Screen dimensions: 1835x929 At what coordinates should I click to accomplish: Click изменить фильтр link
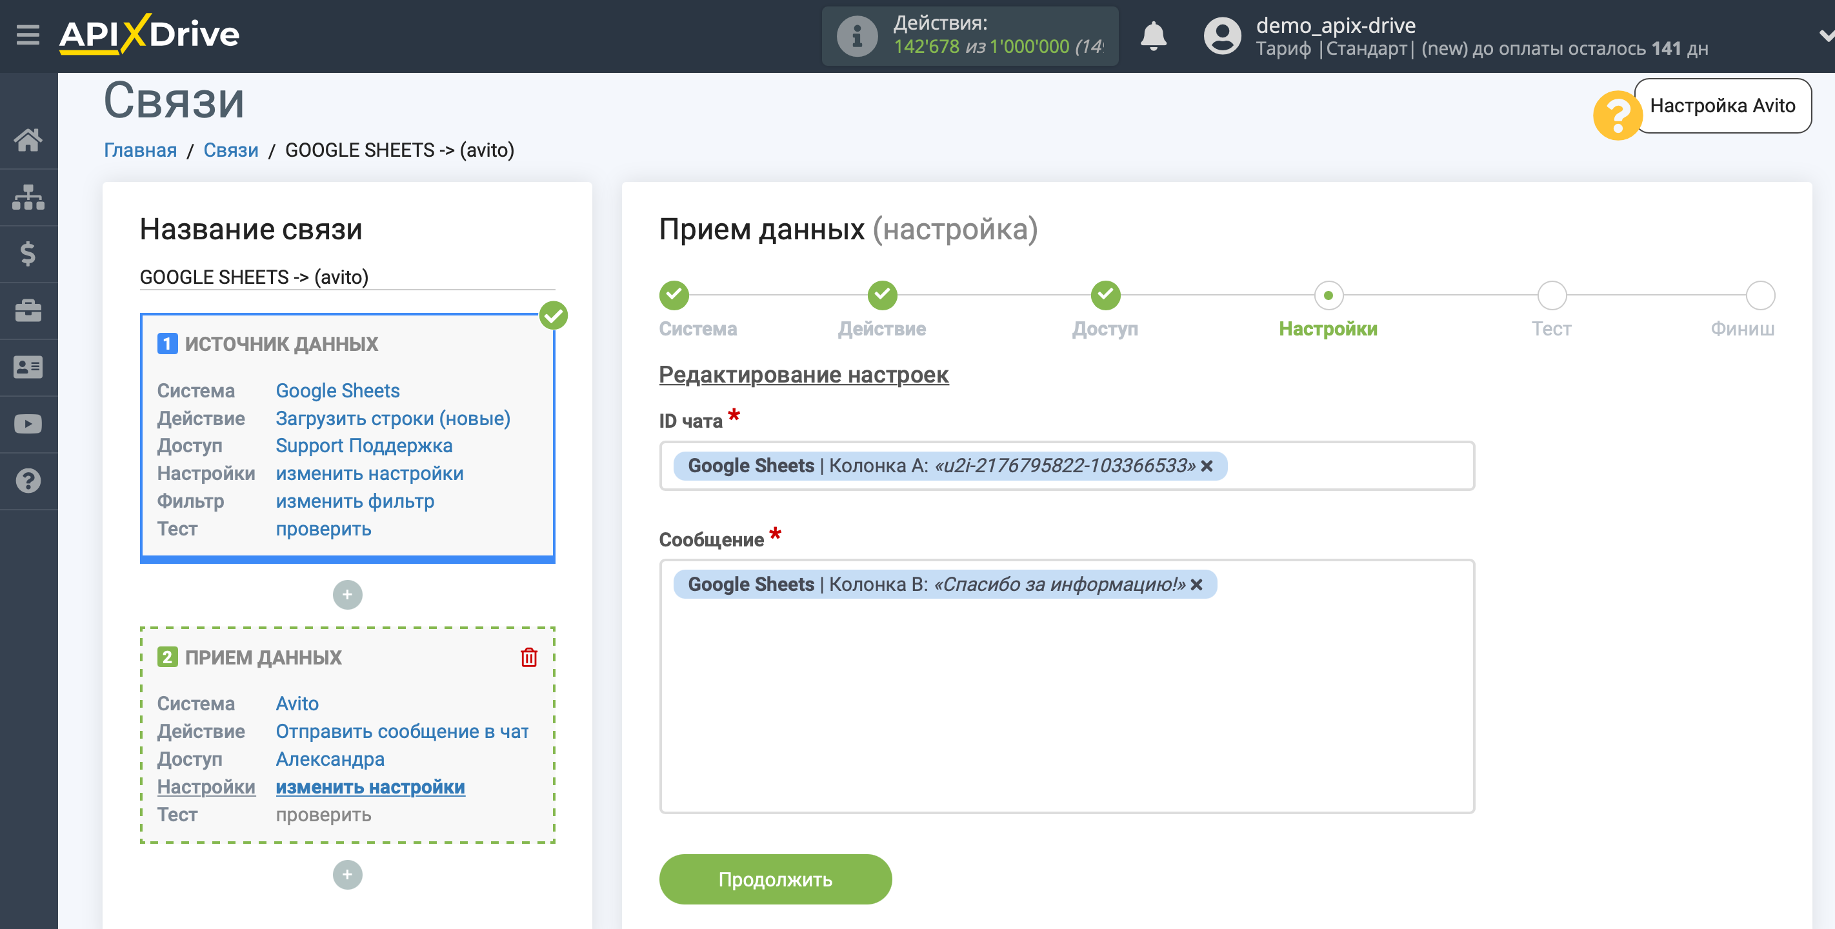(x=355, y=501)
